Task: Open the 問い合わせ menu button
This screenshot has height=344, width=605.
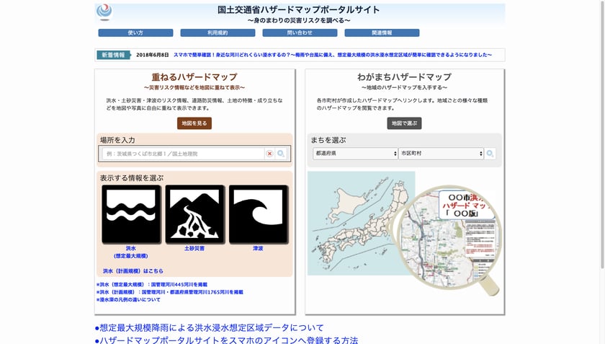Action: pyautogui.click(x=300, y=33)
